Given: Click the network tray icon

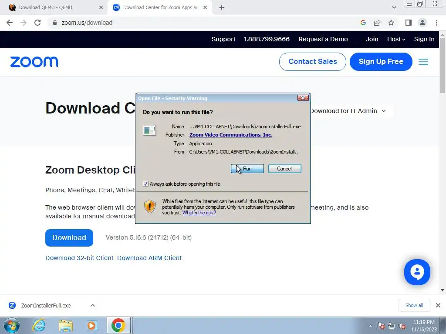Looking at the screenshot, I should pyautogui.click(x=392, y=326).
